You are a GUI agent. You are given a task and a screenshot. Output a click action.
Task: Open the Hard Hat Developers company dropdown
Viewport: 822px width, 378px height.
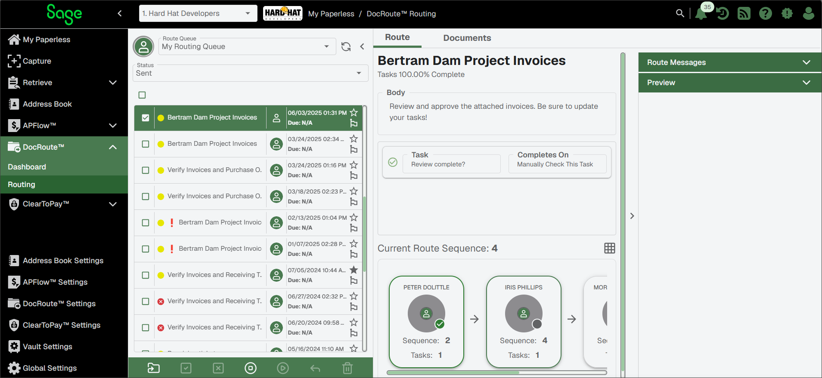tap(198, 13)
